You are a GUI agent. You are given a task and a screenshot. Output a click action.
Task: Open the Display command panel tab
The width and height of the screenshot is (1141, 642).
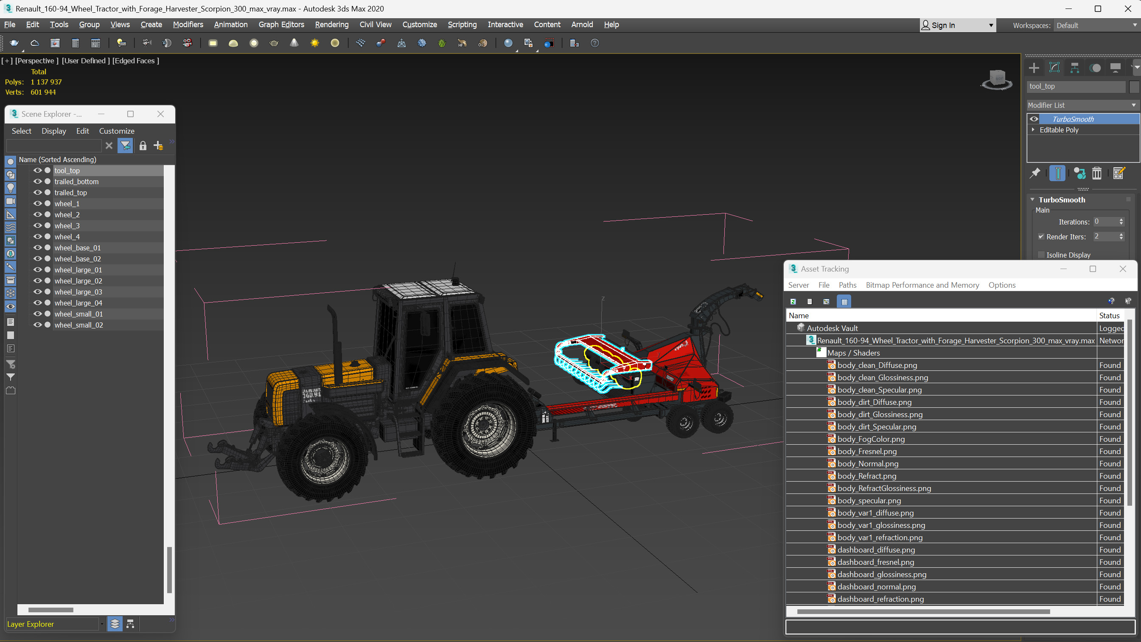point(1115,68)
